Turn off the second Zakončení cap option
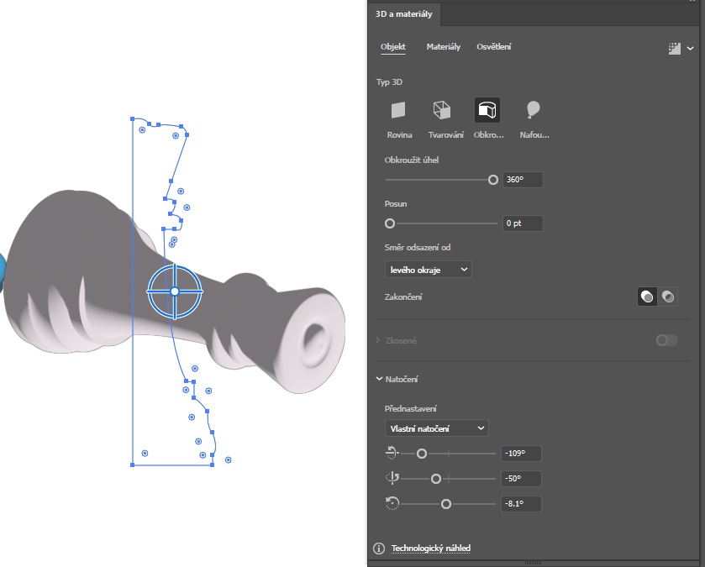Viewport: 705px width, 567px height. point(668,297)
